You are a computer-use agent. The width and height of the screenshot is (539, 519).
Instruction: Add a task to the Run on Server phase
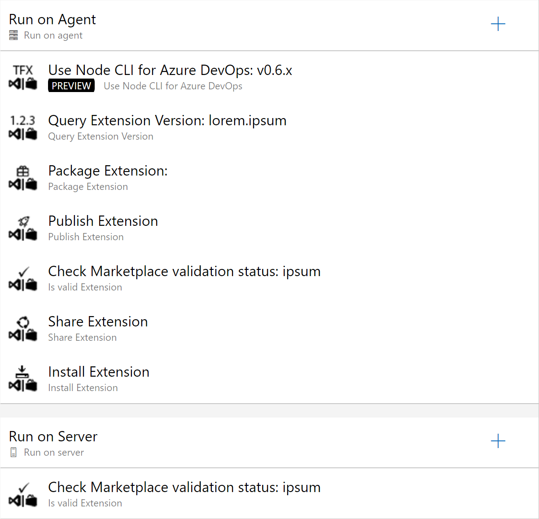(x=498, y=441)
